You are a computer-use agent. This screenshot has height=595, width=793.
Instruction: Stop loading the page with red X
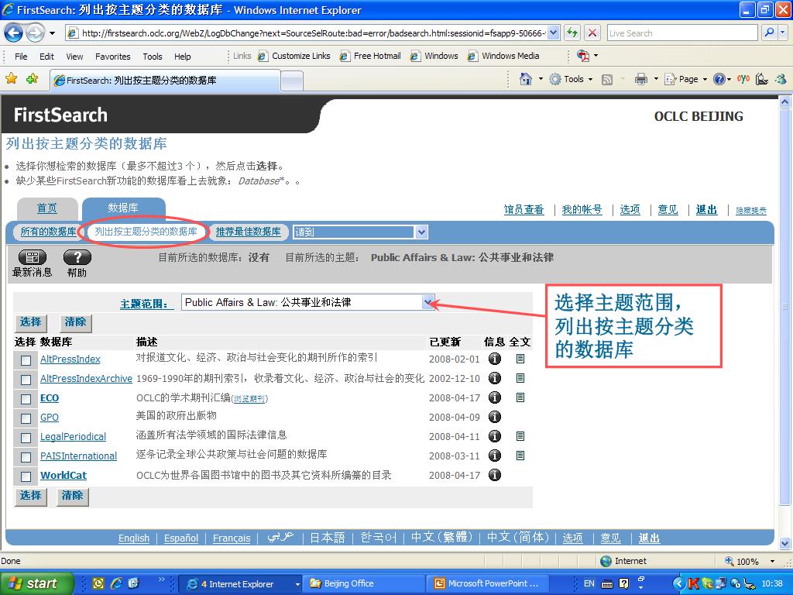(x=592, y=33)
